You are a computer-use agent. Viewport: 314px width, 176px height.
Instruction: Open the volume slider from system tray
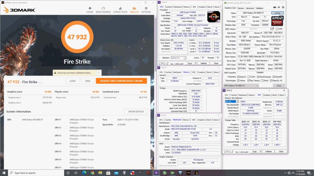click(x=293, y=173)
